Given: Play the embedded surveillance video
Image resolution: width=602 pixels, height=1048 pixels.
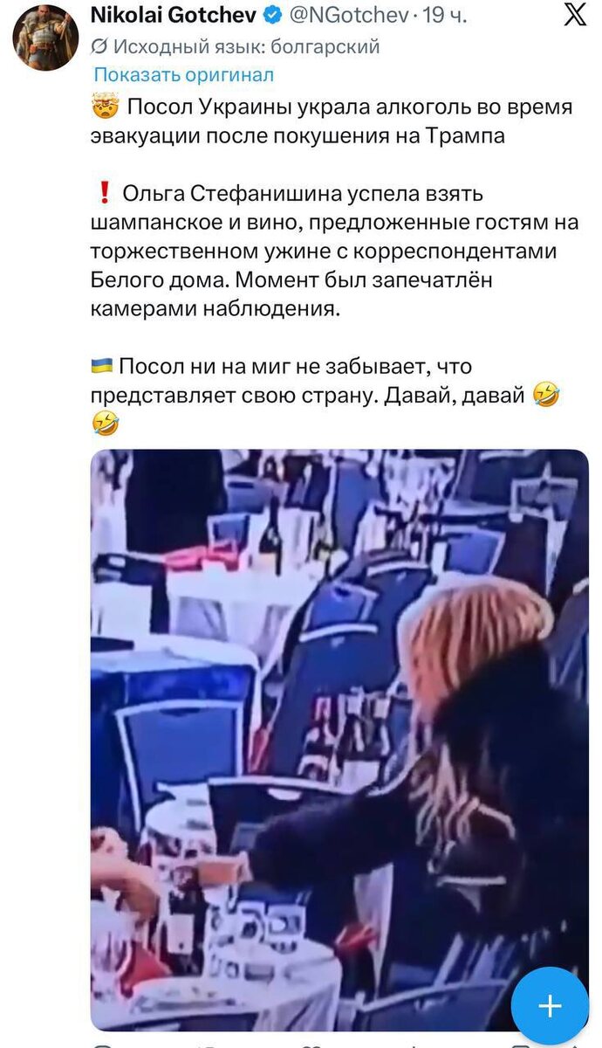Looking at the screenshot, I should tap(339, 740).
